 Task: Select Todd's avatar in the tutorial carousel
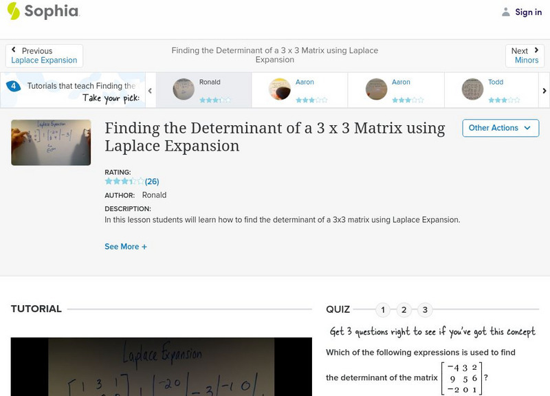tap(472, 89)
